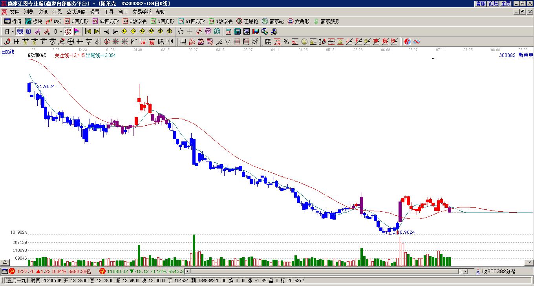Open the calendar date icon
This screenshot has height=286, width=534.
point(229,31)
